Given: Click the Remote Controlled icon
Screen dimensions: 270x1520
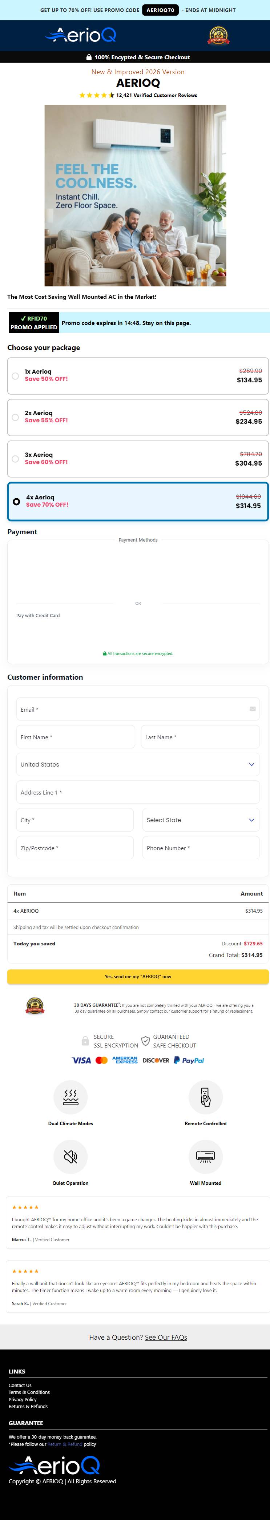Looking at the screenshot, I should (205, 1097).
